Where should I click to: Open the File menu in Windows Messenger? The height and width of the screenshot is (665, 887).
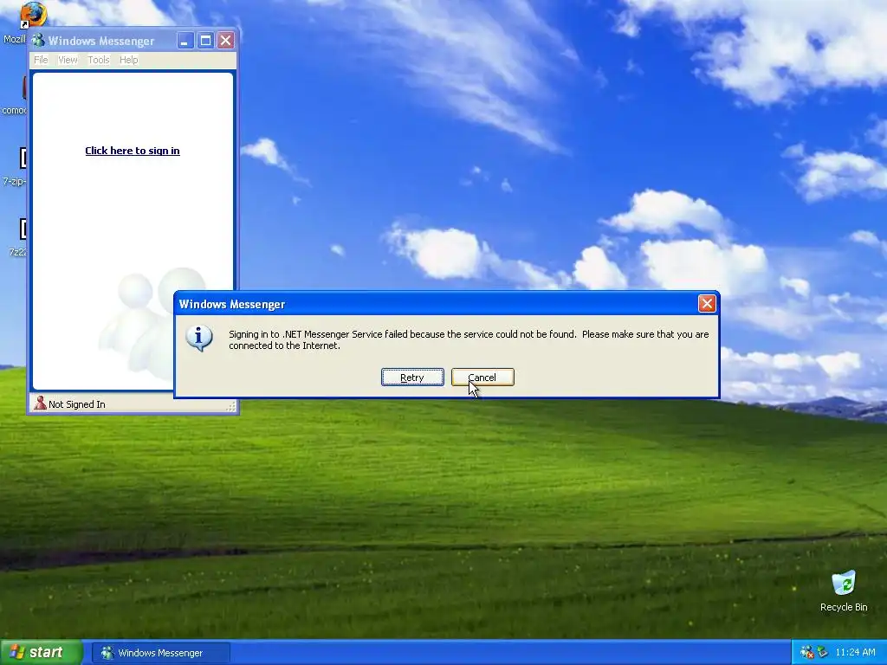[x=41, y=60]
